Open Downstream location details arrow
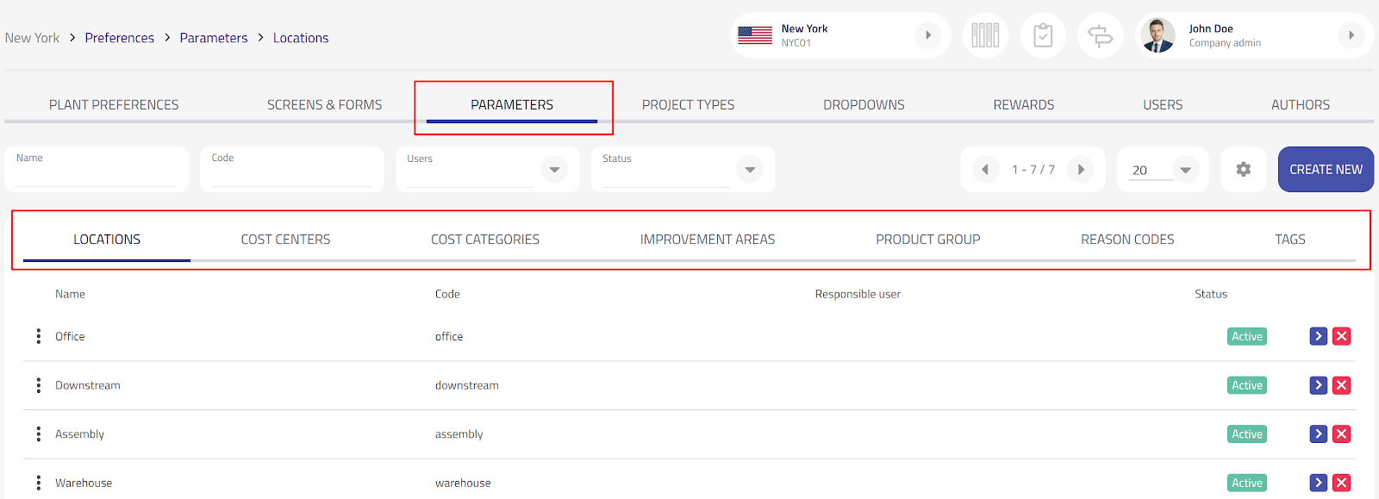Image resolution: width=1379 pixels, height=499 pixels. pyautogui.click(x=1318, y=385)
